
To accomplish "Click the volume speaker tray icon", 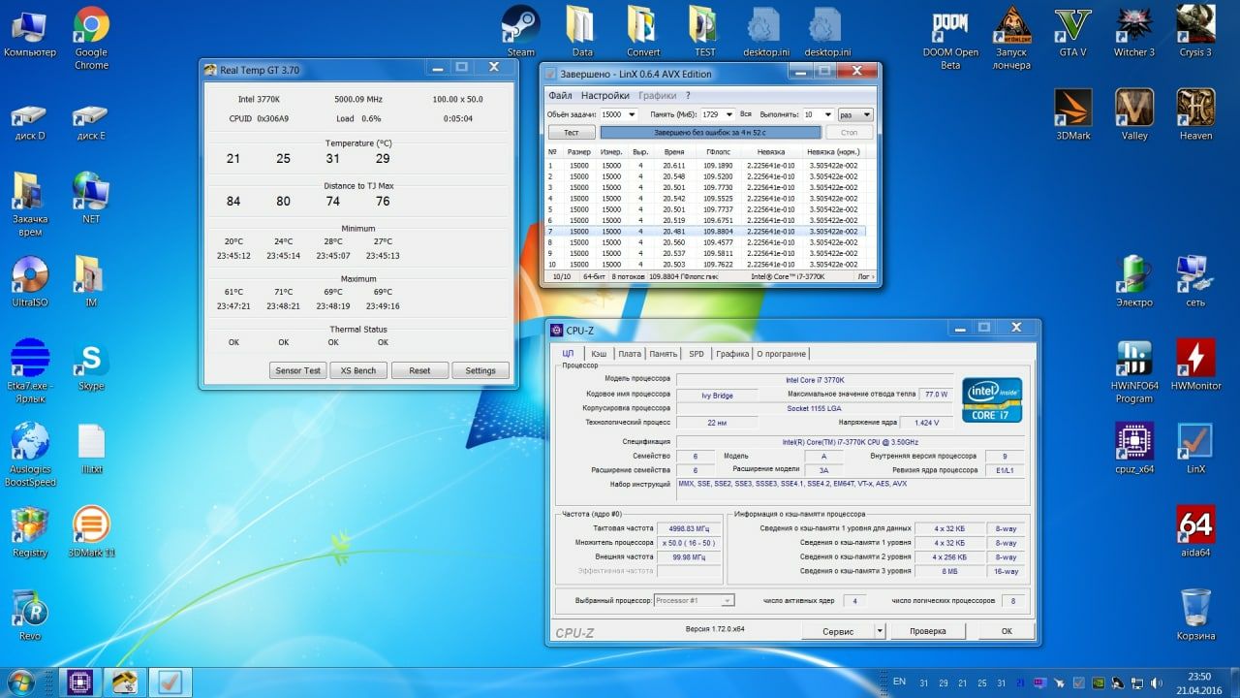I will 1156,682.
